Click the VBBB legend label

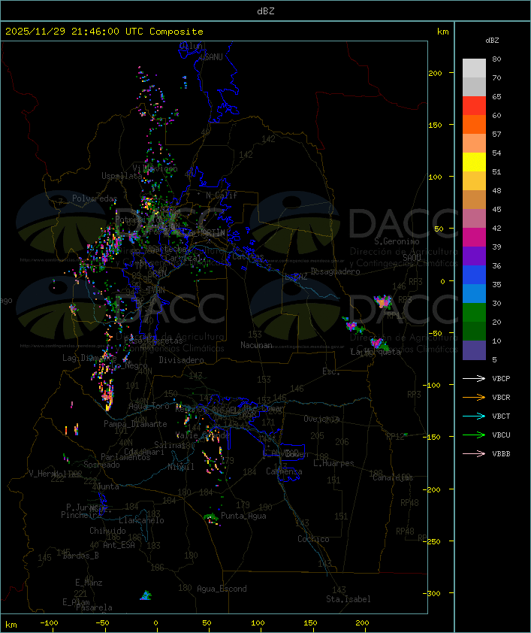tap(501, 453)
